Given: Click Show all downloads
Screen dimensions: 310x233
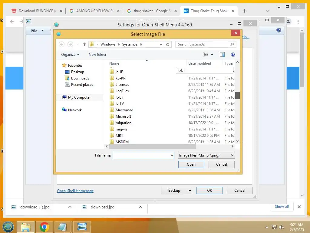Looking at the screenshot, I should (282, 206).
